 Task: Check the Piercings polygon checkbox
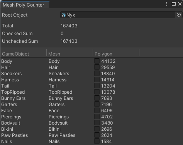pyautogui.click(x=97, y=116)
